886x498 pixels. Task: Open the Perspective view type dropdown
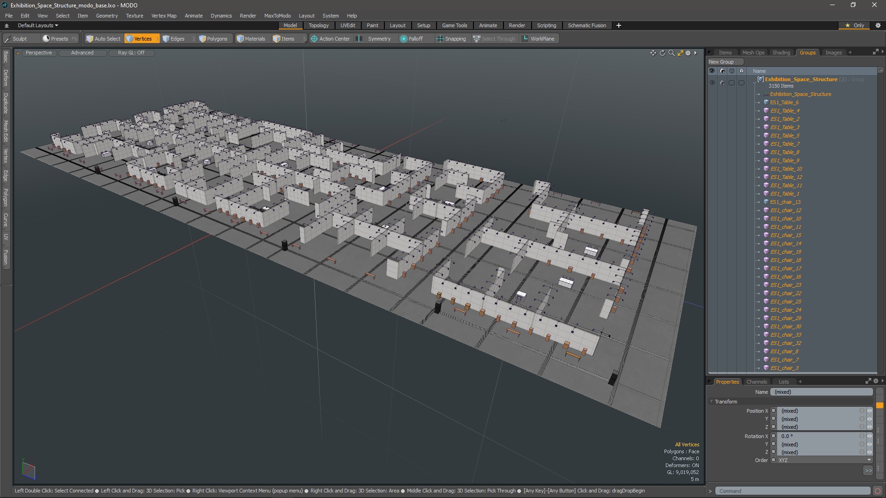[39, 53]
